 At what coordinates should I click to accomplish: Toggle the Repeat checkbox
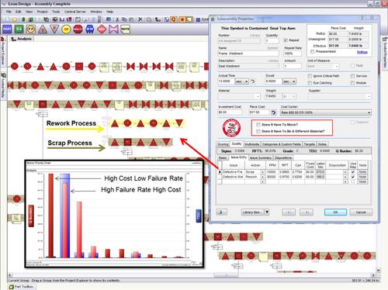click(x=286, y=40)
